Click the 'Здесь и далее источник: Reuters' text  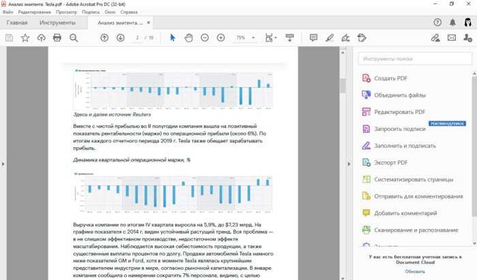112,114
